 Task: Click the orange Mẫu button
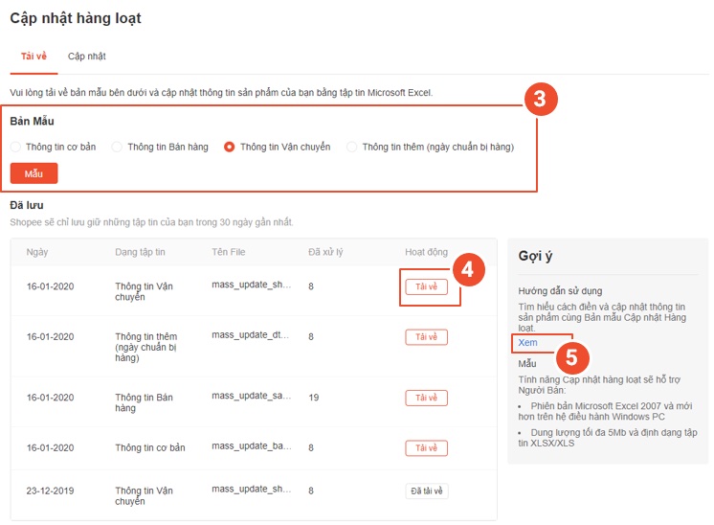click(x=33, y=173)
